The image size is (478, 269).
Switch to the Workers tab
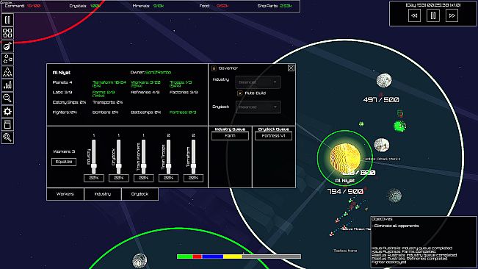pyautogui.click(x=65, y=194)
